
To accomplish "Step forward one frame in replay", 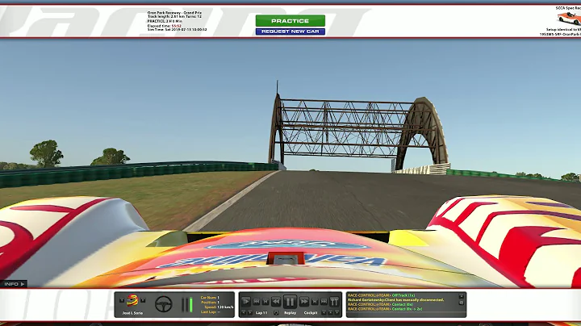I will pos(315,302).
